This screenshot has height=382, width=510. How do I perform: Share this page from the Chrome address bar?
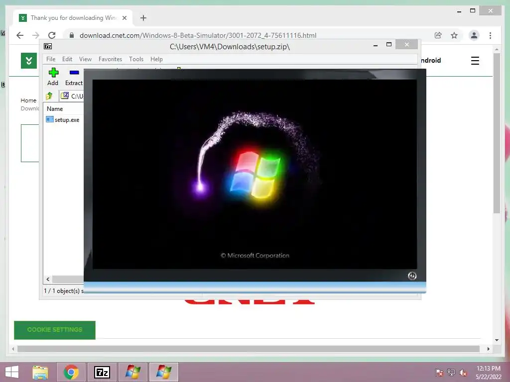(438, 35)
